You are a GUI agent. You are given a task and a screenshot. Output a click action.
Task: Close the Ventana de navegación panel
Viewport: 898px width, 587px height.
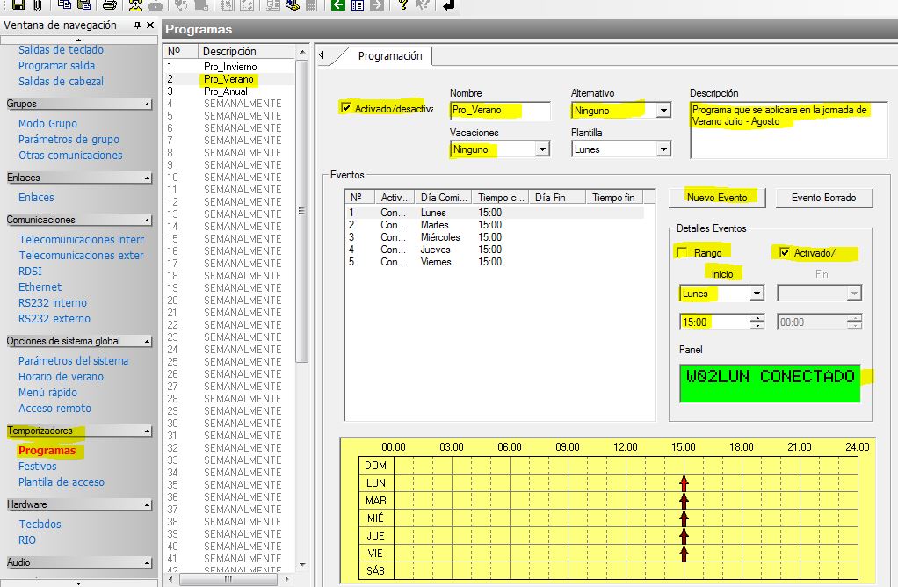click(x=150, y=25)
